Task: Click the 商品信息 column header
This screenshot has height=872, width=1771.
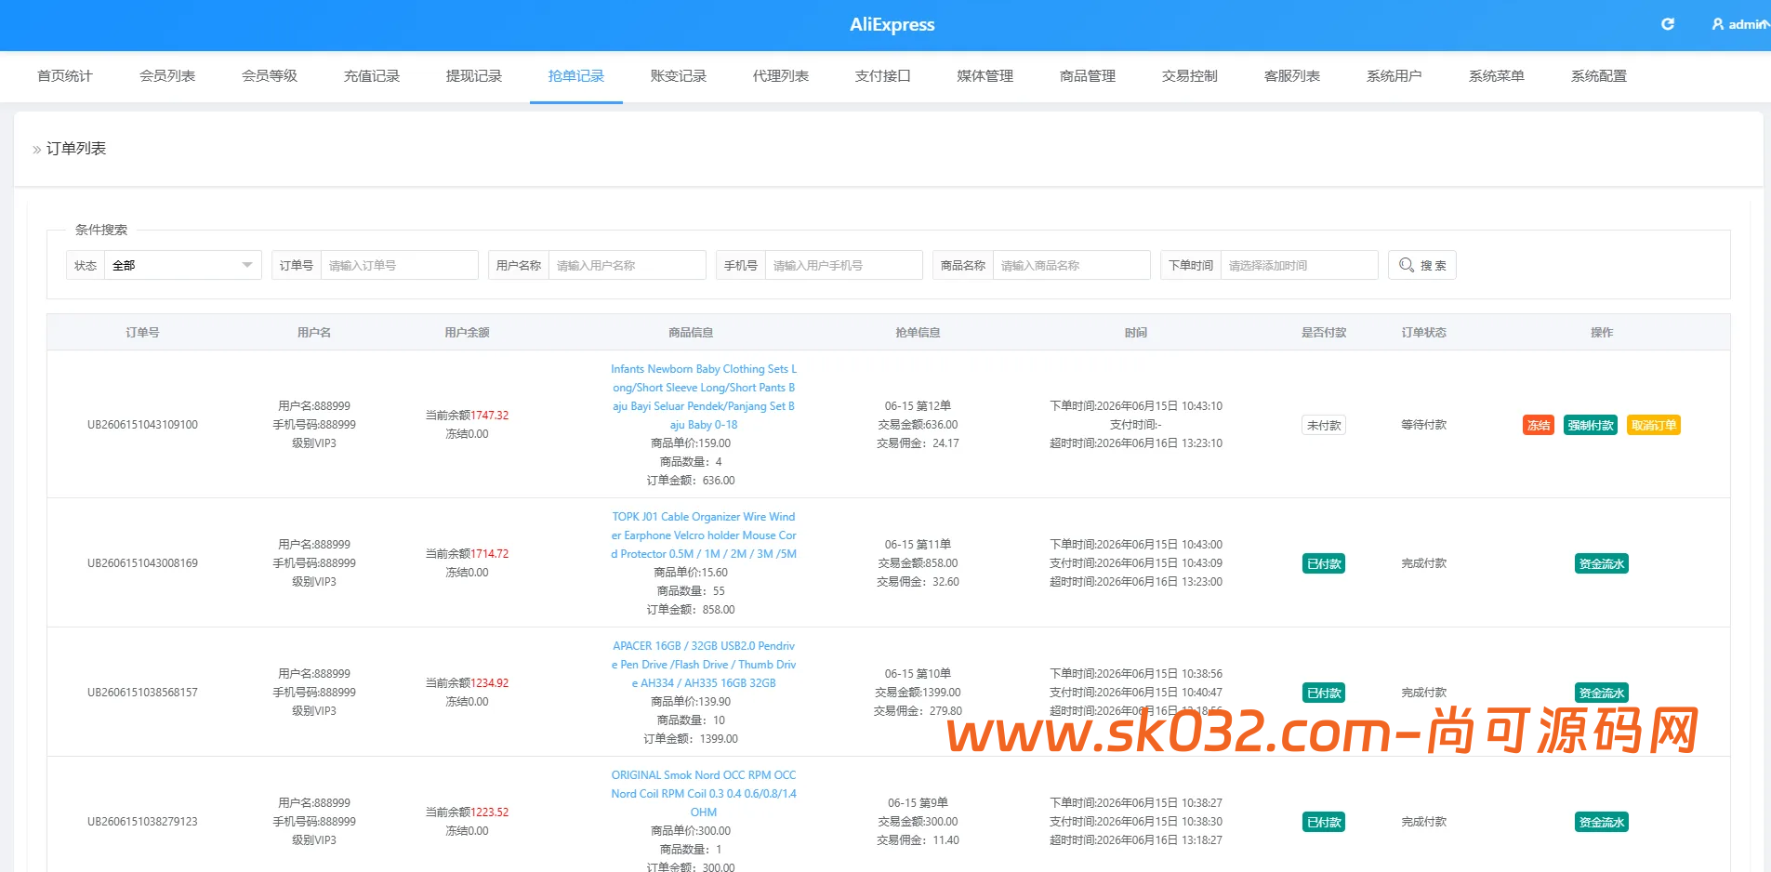Action: [691, 333]
